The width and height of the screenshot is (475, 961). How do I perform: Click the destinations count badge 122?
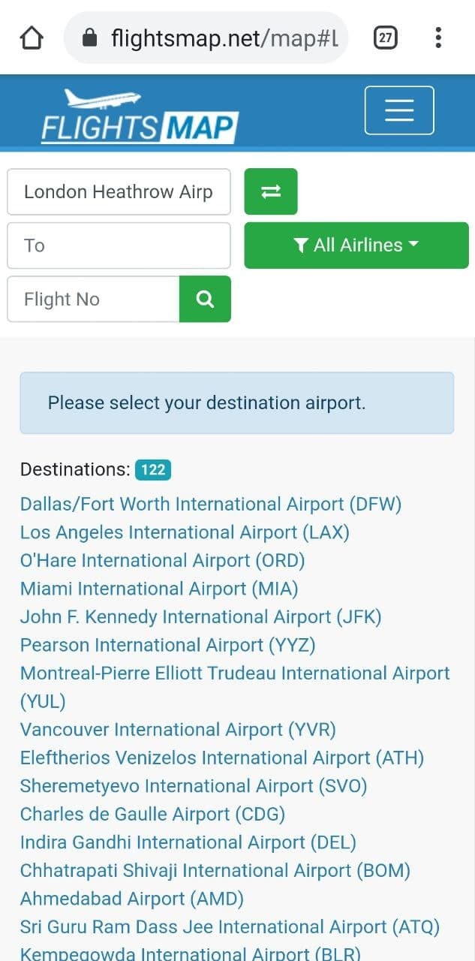[x=153, y=469]
